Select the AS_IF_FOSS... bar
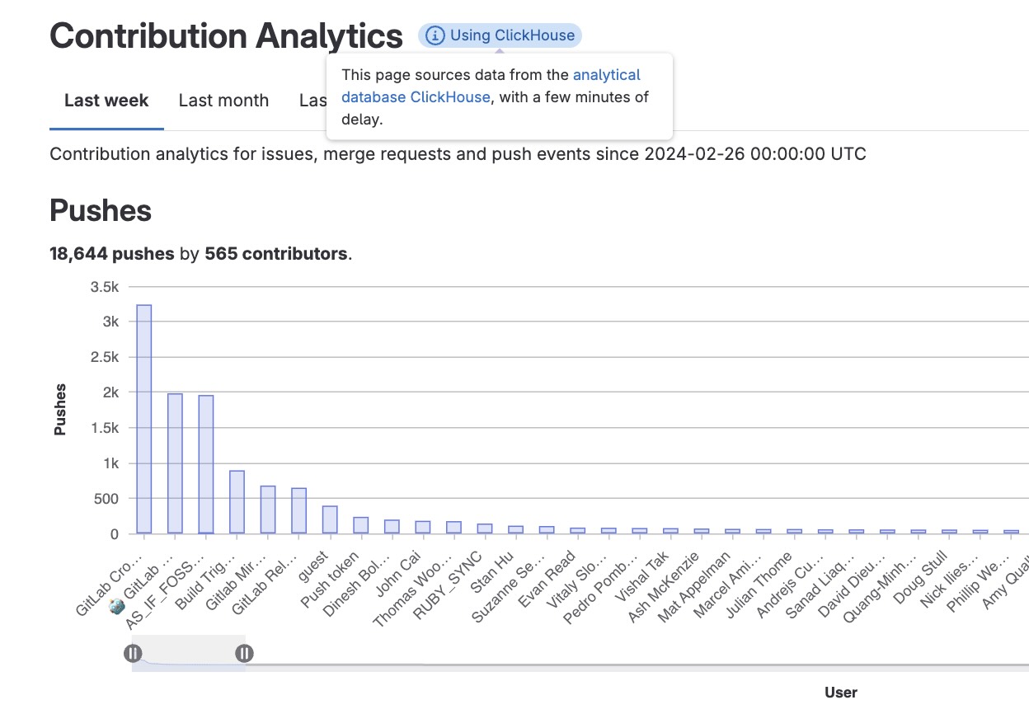 tap(205, 462)
